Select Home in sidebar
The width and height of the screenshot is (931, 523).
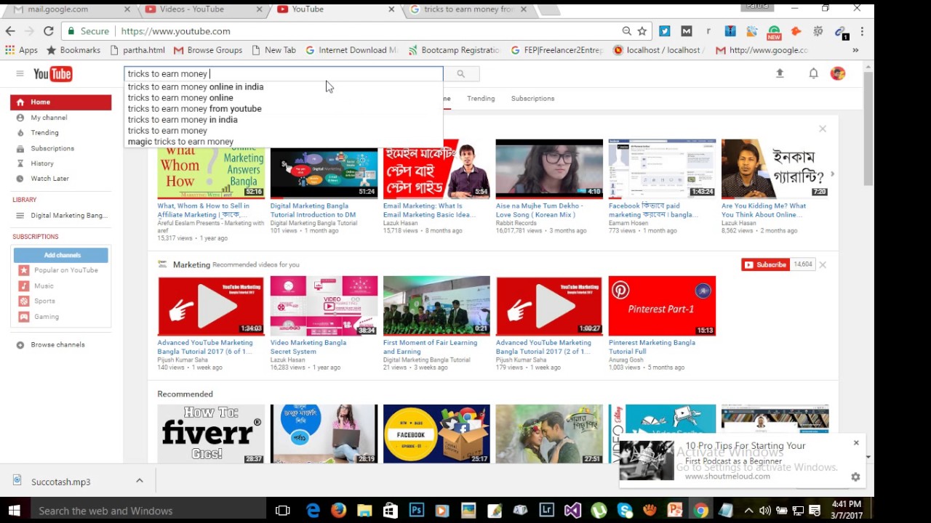point(61,102)
